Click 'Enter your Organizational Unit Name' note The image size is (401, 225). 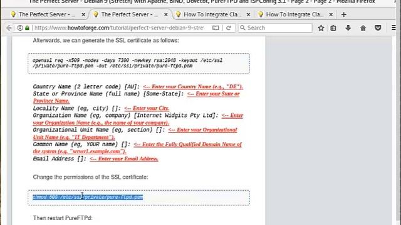[x=135, y=133]
